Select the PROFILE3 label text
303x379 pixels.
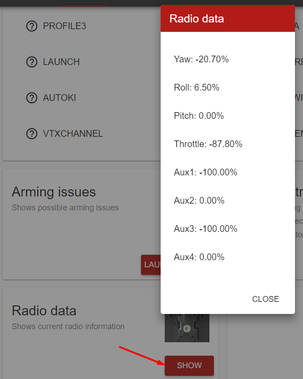[64, 26]
